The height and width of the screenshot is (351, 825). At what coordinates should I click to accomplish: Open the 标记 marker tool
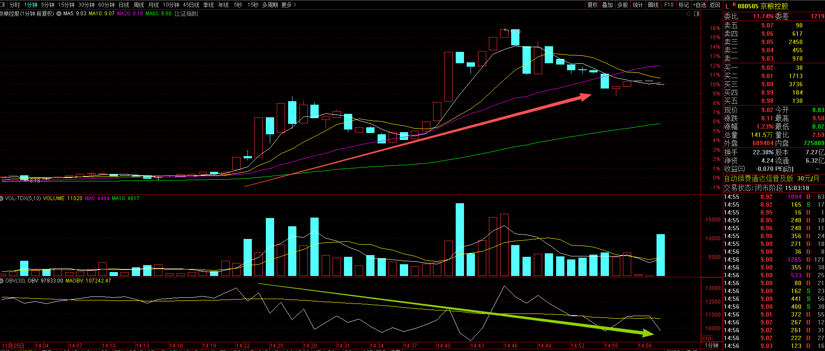(684, 5)
